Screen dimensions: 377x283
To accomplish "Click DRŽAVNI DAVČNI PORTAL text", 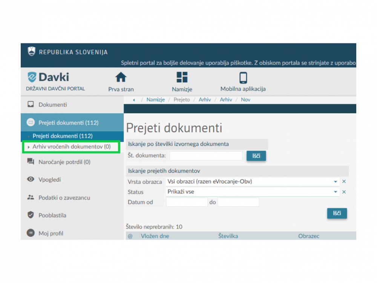I will [x=55, y=89].
